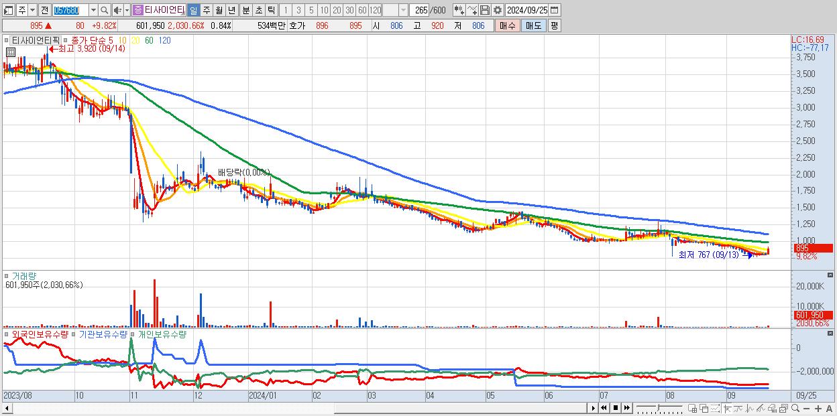Click the stop button in chart replay
The width and height of the screenshot is (837, 416).
pos(616,408)
